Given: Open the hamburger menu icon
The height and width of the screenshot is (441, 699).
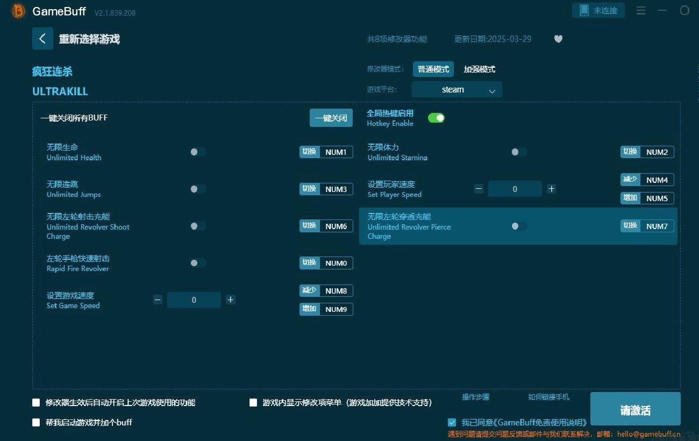Looking at the screenshot, I should (x=641, y=11).
